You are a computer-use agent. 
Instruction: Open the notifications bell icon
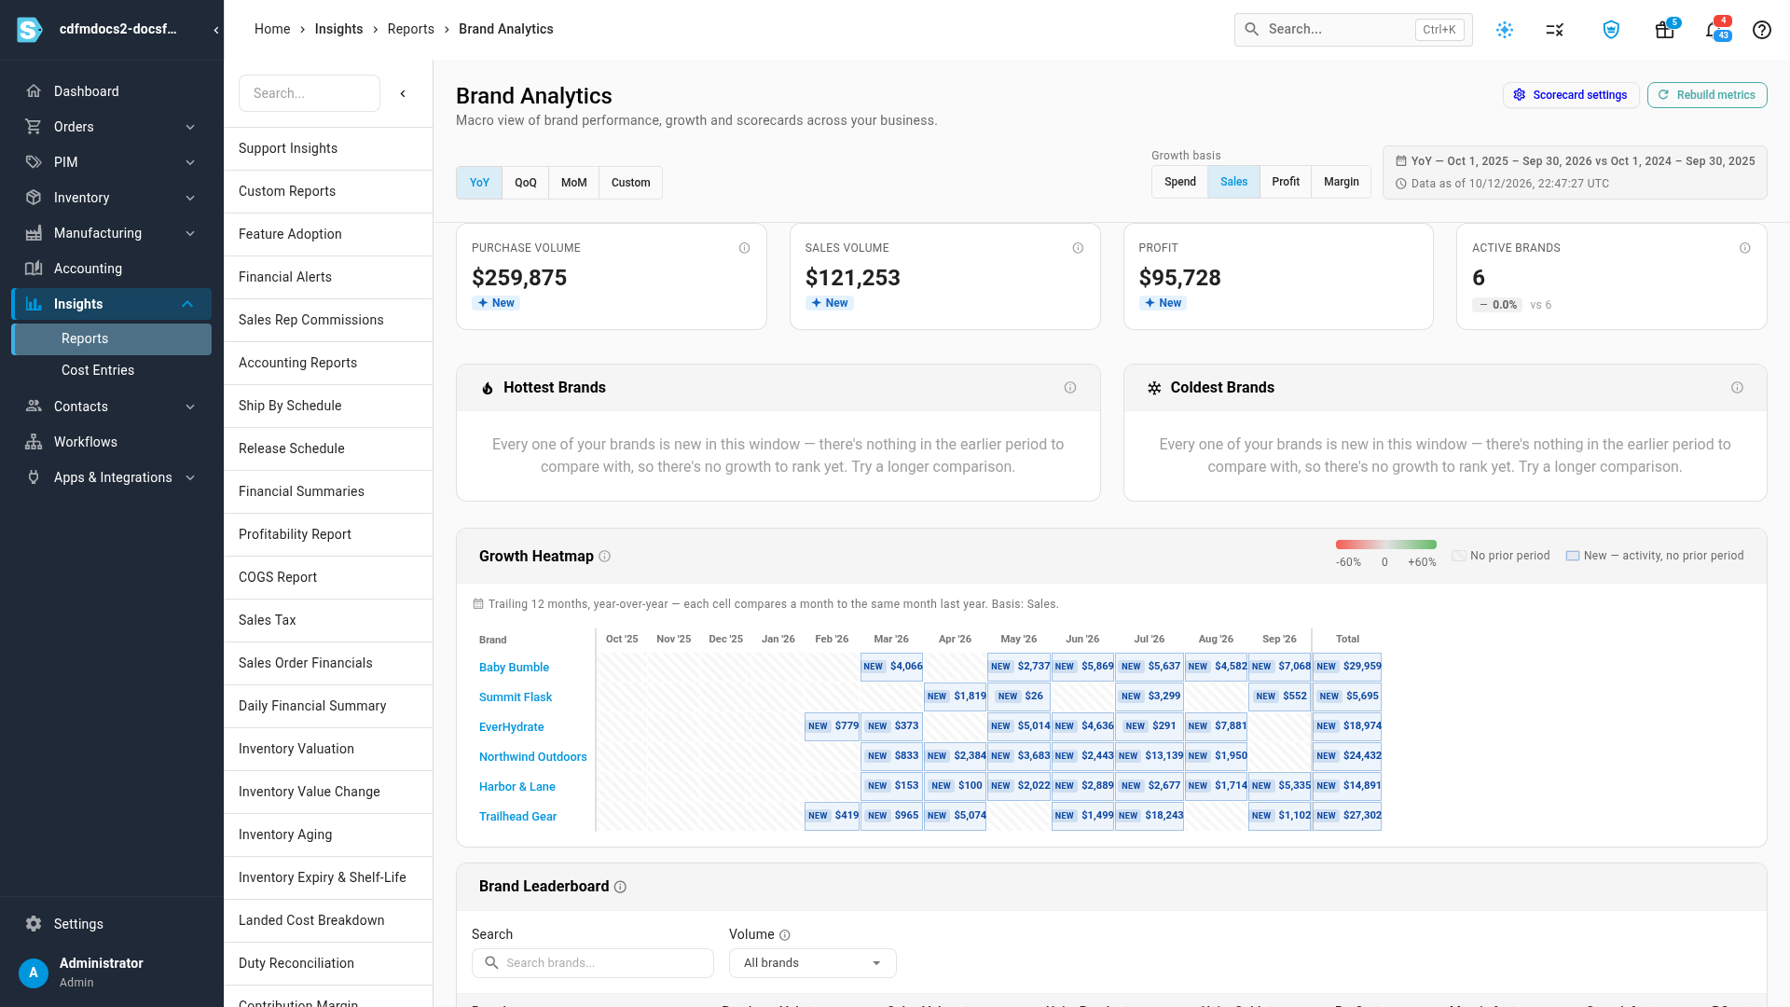[1714, 30]
